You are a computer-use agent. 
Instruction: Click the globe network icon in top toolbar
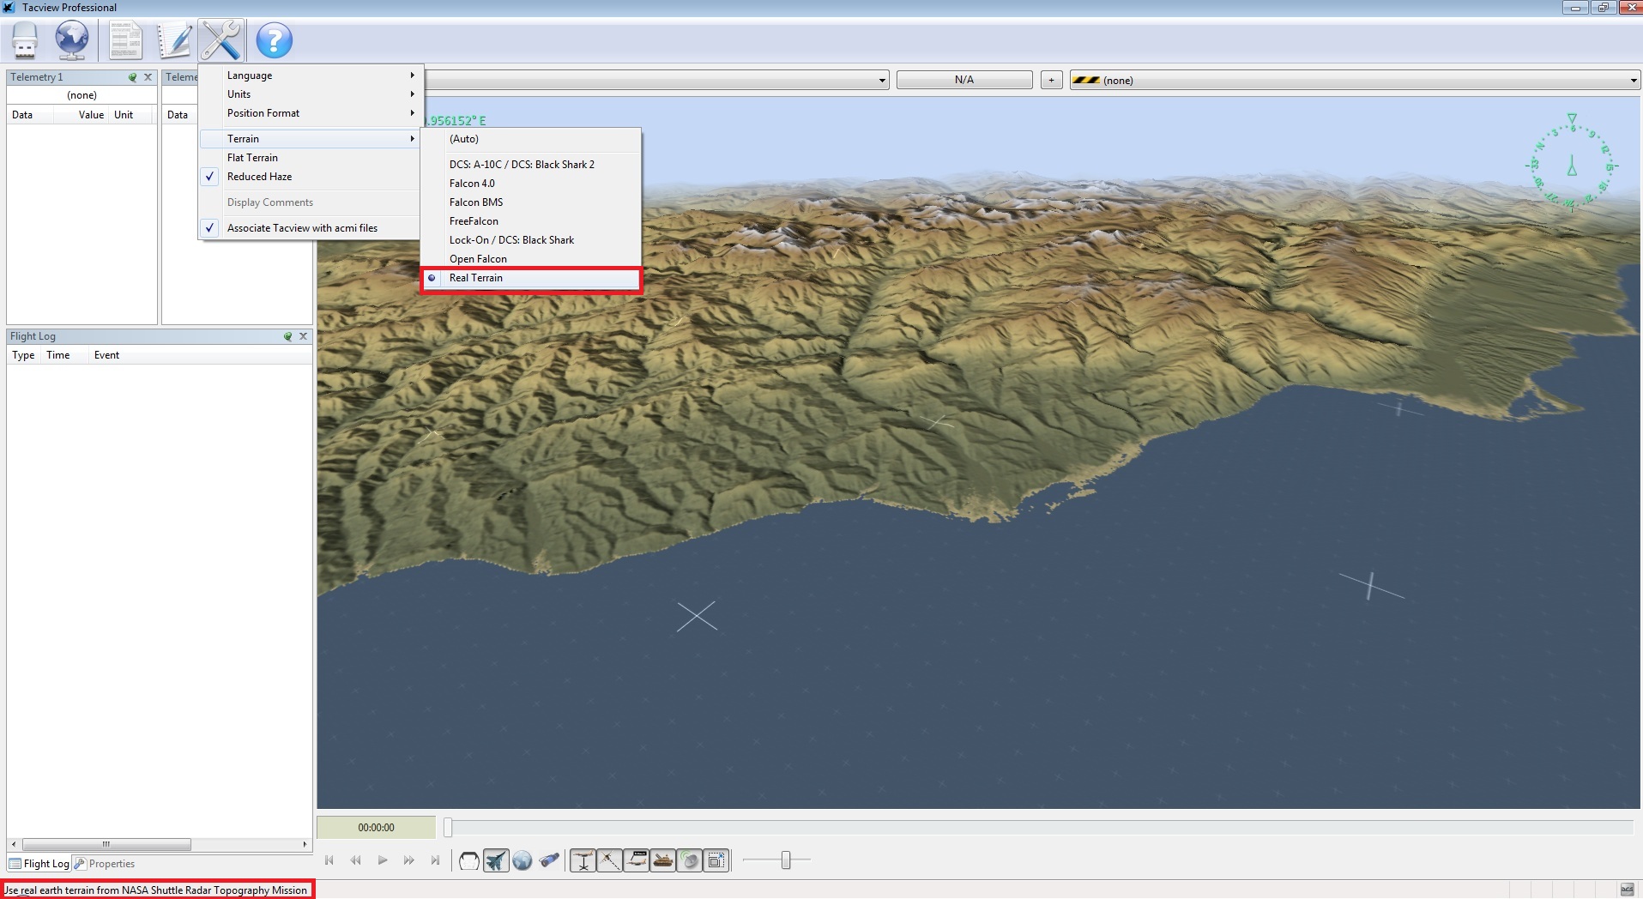(72, 40)
